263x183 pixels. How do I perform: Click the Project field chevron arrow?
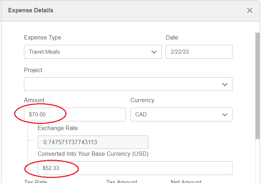pyautogui.click(x=225, y=84)
